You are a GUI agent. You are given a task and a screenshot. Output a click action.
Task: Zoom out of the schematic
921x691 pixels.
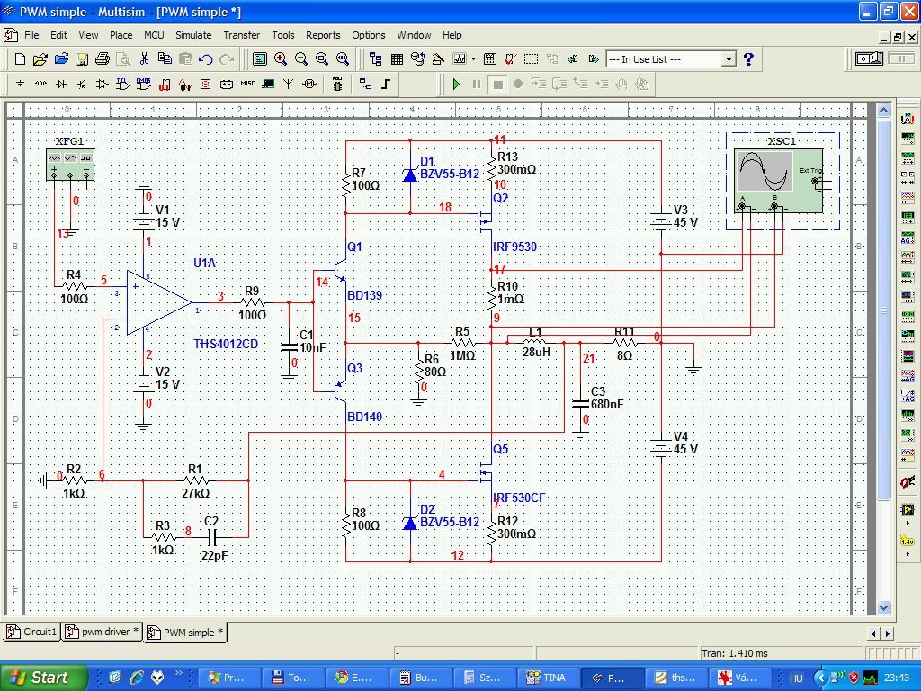[301, 59]
